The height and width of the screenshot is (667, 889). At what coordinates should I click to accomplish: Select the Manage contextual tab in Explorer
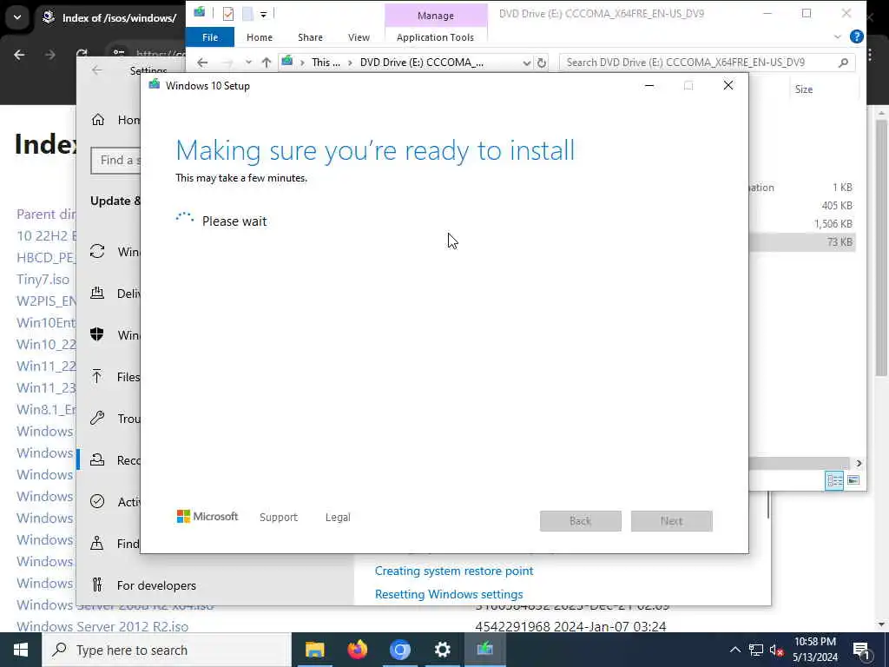pos(436,16)
